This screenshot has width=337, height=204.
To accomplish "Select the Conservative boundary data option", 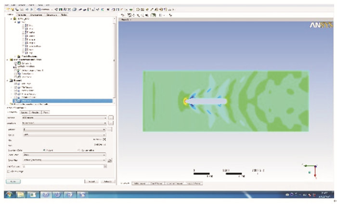I will (79, 150).
